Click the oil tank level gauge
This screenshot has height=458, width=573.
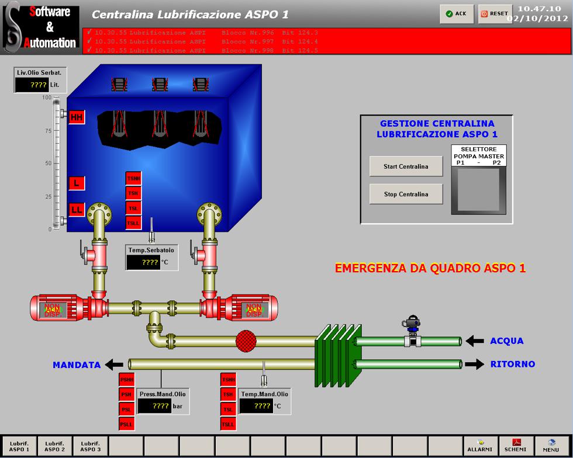pyautogui.click(x=57, y=164)
